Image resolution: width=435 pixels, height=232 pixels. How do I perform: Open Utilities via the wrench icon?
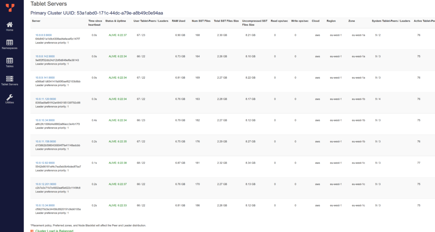9,98
